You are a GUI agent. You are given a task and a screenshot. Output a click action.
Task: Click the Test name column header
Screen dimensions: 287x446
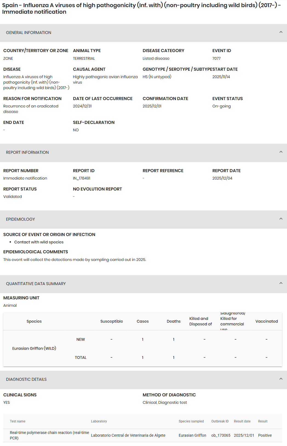(18, 421)
